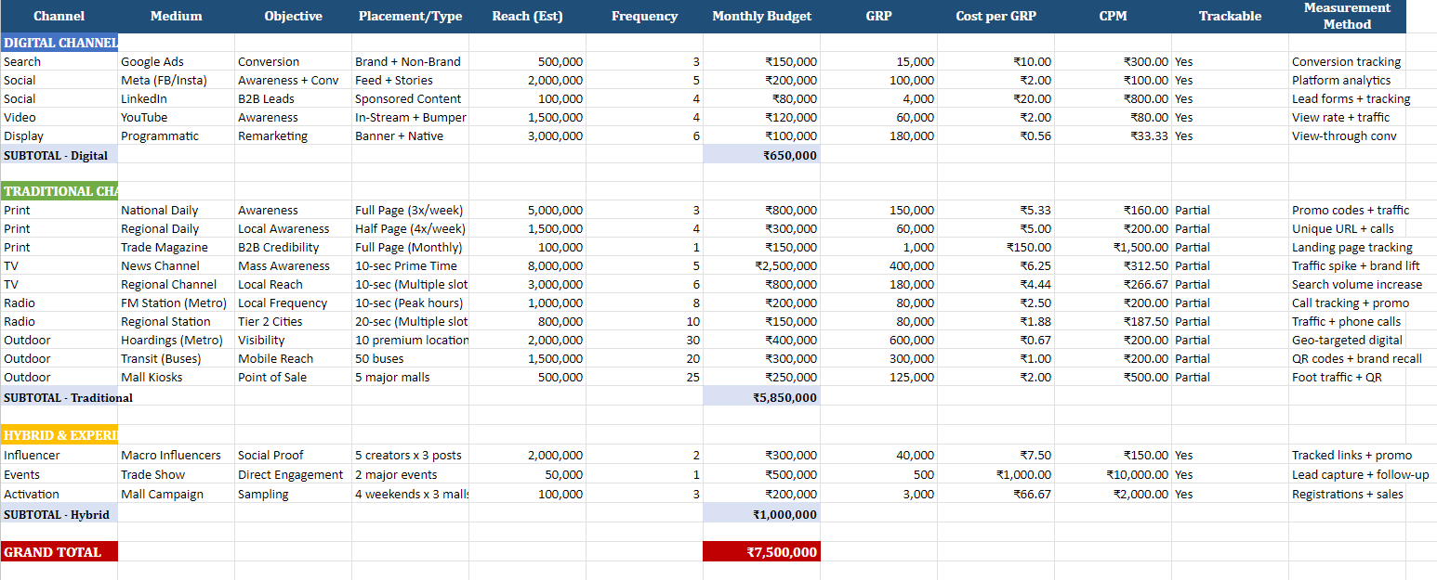
Task: Click the Brand + Non-Brand cell
Action: (x=410, y=61)
